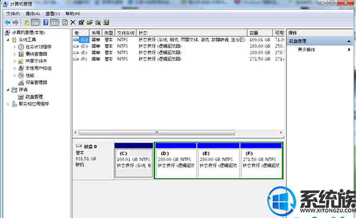
Task: Select the (E:) 280.00 GB partition block
Action: click(218, 160)
